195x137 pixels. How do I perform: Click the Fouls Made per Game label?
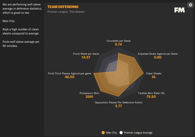tap(86, 54)
